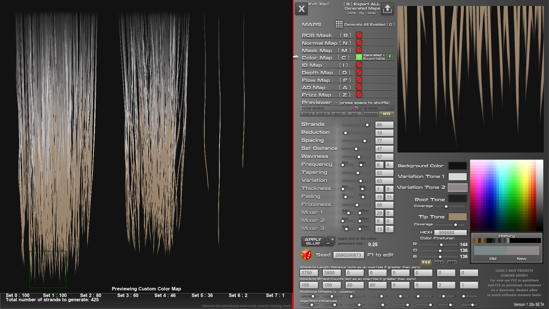Click the Reduction value field showing 10
The image size is (549, 309).
(x=384, y=133)
